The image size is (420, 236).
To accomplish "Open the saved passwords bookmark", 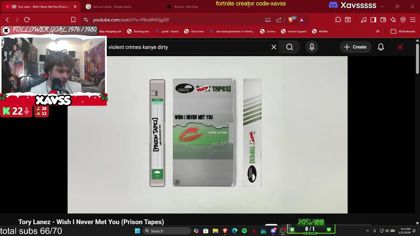I will point(232,31).
